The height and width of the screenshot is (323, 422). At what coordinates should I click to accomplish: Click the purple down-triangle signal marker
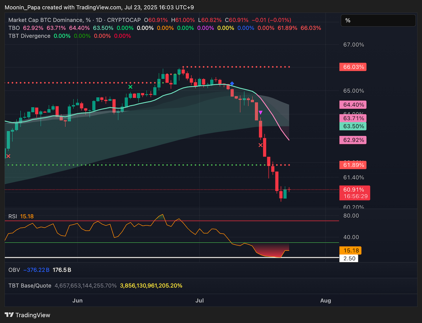coord(261,113)
